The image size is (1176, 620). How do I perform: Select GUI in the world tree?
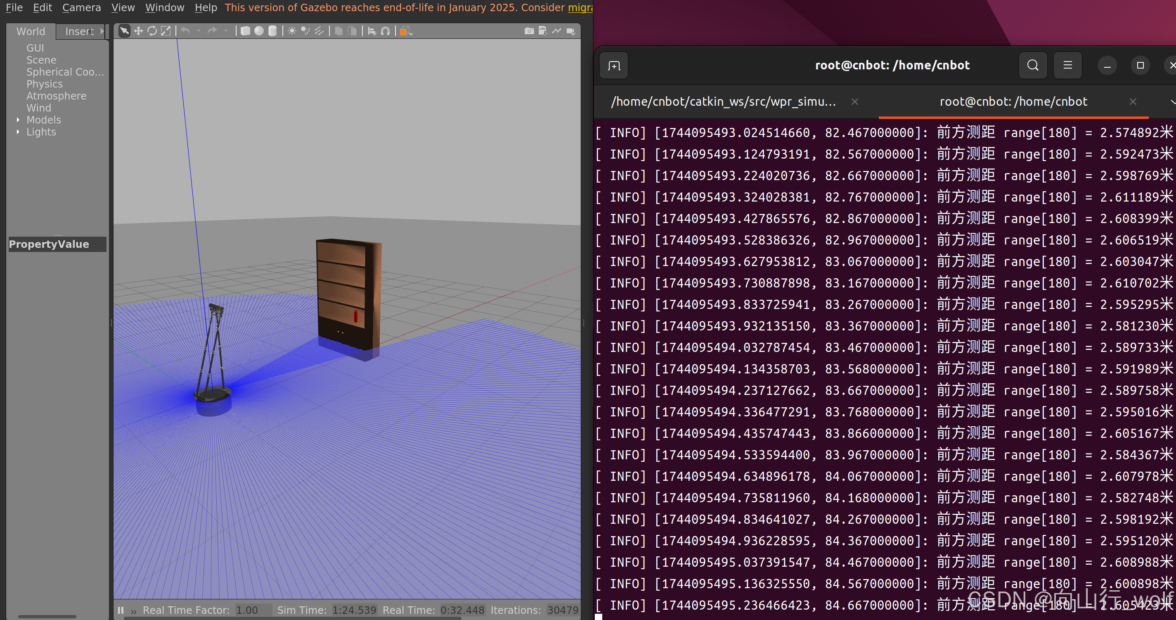(x=35, y=48)
